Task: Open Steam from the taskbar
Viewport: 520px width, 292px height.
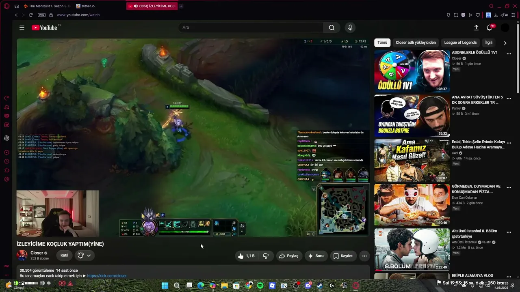Action: [320, 286]
